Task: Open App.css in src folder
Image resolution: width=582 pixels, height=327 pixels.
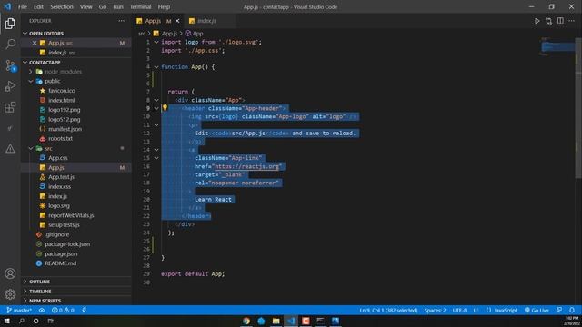Action: (58, 158)
